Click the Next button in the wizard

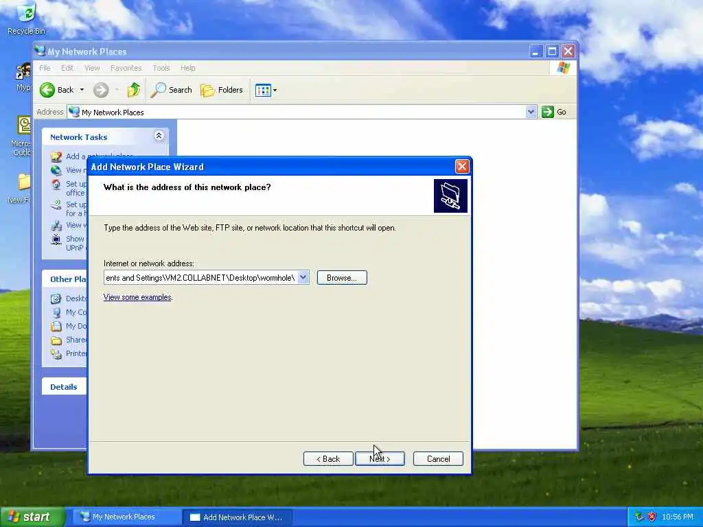pos(380,458)
